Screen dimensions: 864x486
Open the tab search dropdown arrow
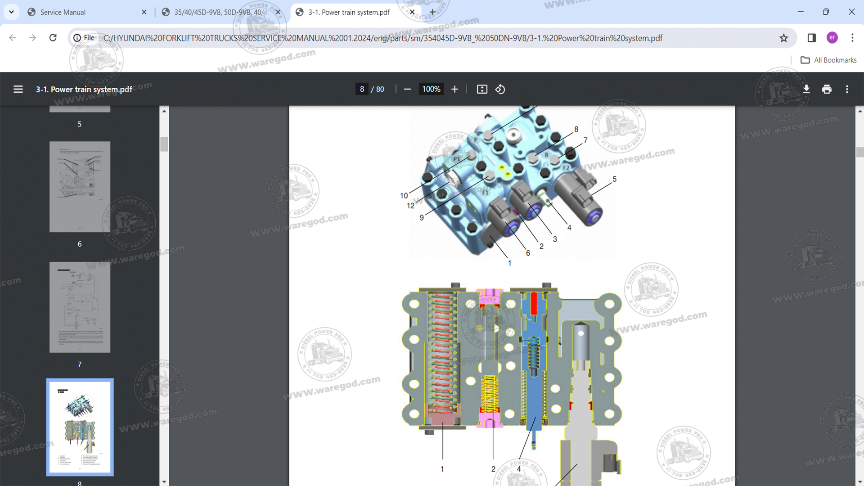pos(11,12)
